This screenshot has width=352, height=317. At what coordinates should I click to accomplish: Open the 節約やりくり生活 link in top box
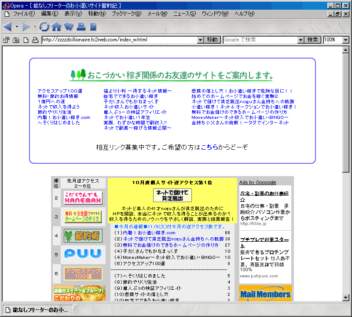point(54,112)
